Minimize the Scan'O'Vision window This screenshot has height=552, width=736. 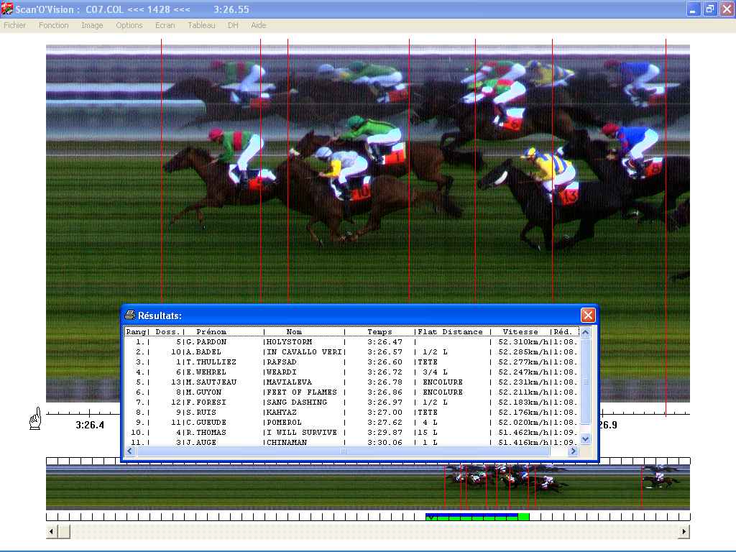pyautogui.click(x=694, y=9)
